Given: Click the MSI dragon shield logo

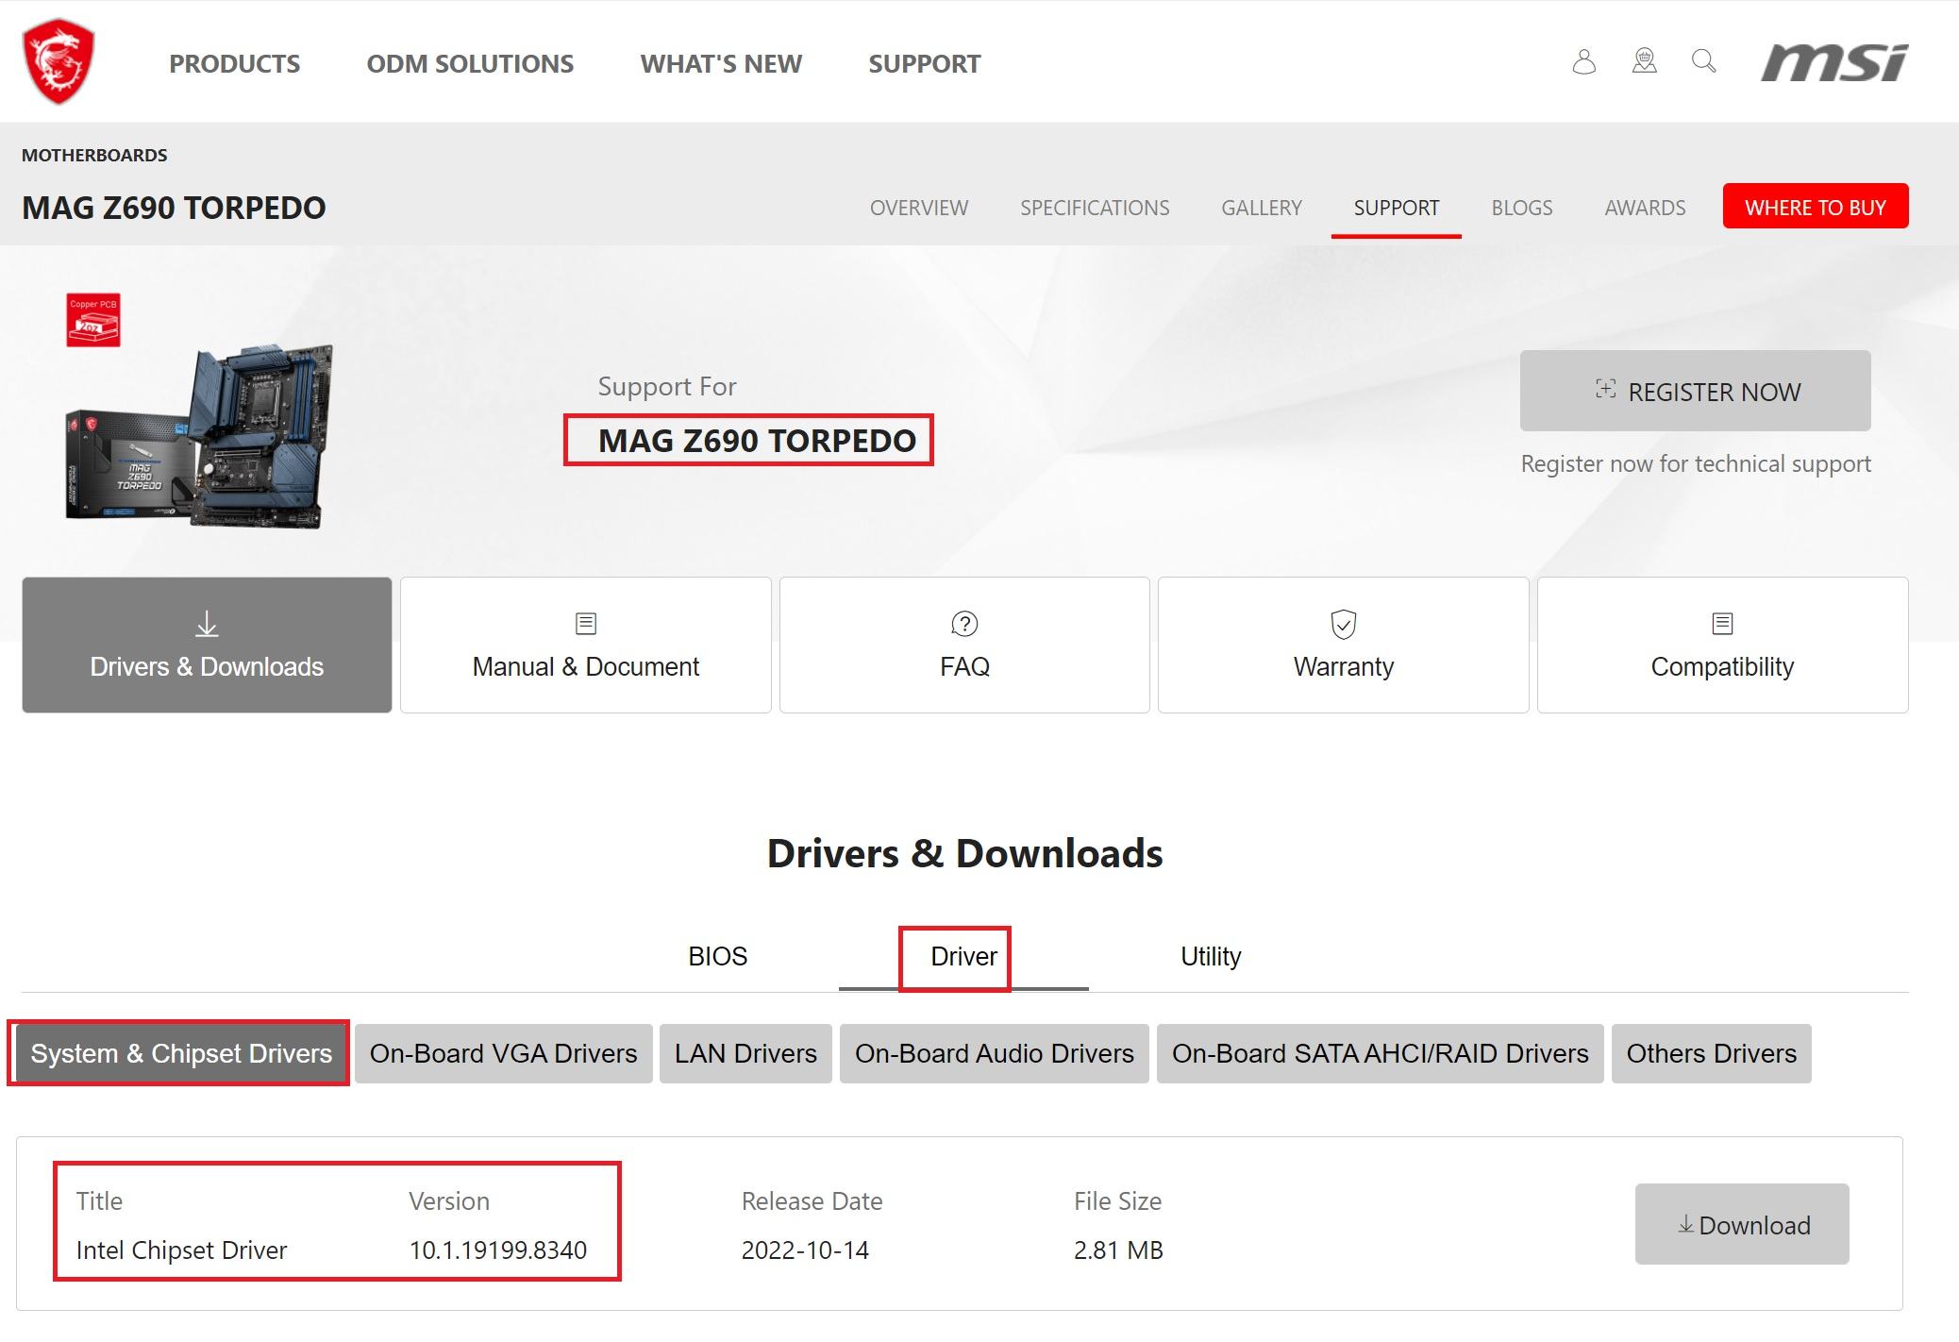Looking at the screenshot, I should 59,61.
